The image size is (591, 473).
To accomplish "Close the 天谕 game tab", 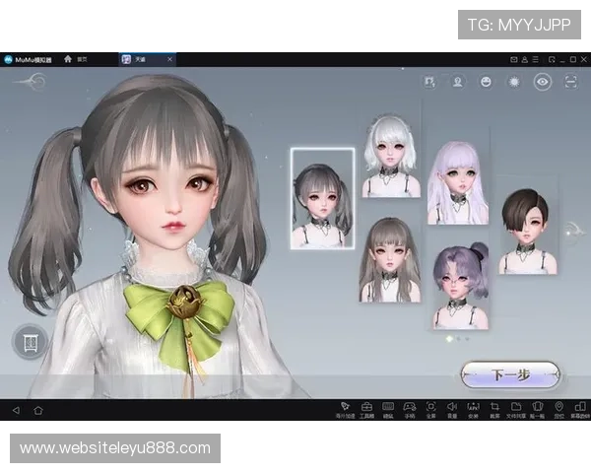I will (x=170, y=59).
